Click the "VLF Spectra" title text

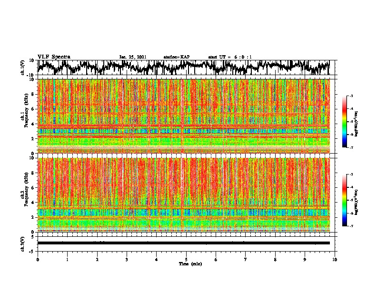(x=54, y=57)
